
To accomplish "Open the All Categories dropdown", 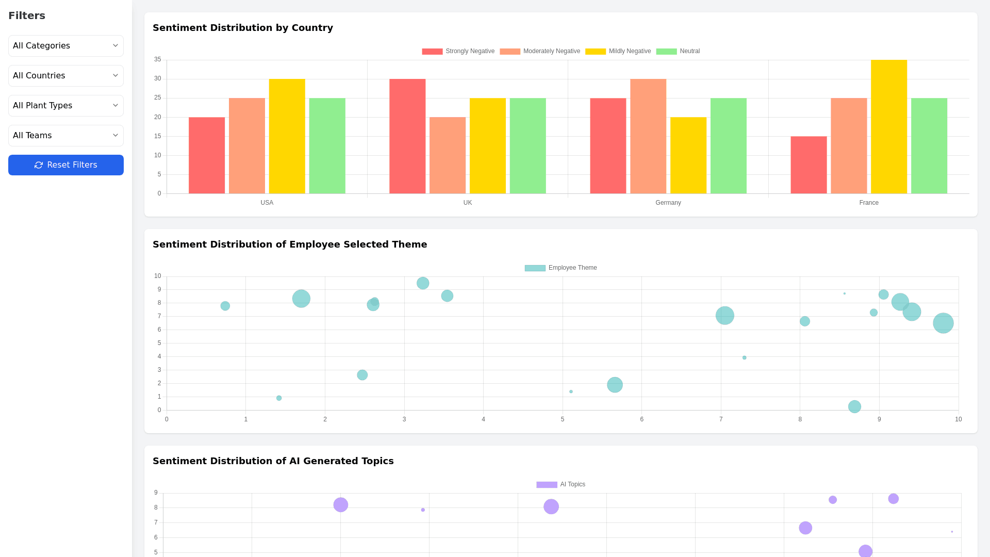I will click(x=66, y=46).
